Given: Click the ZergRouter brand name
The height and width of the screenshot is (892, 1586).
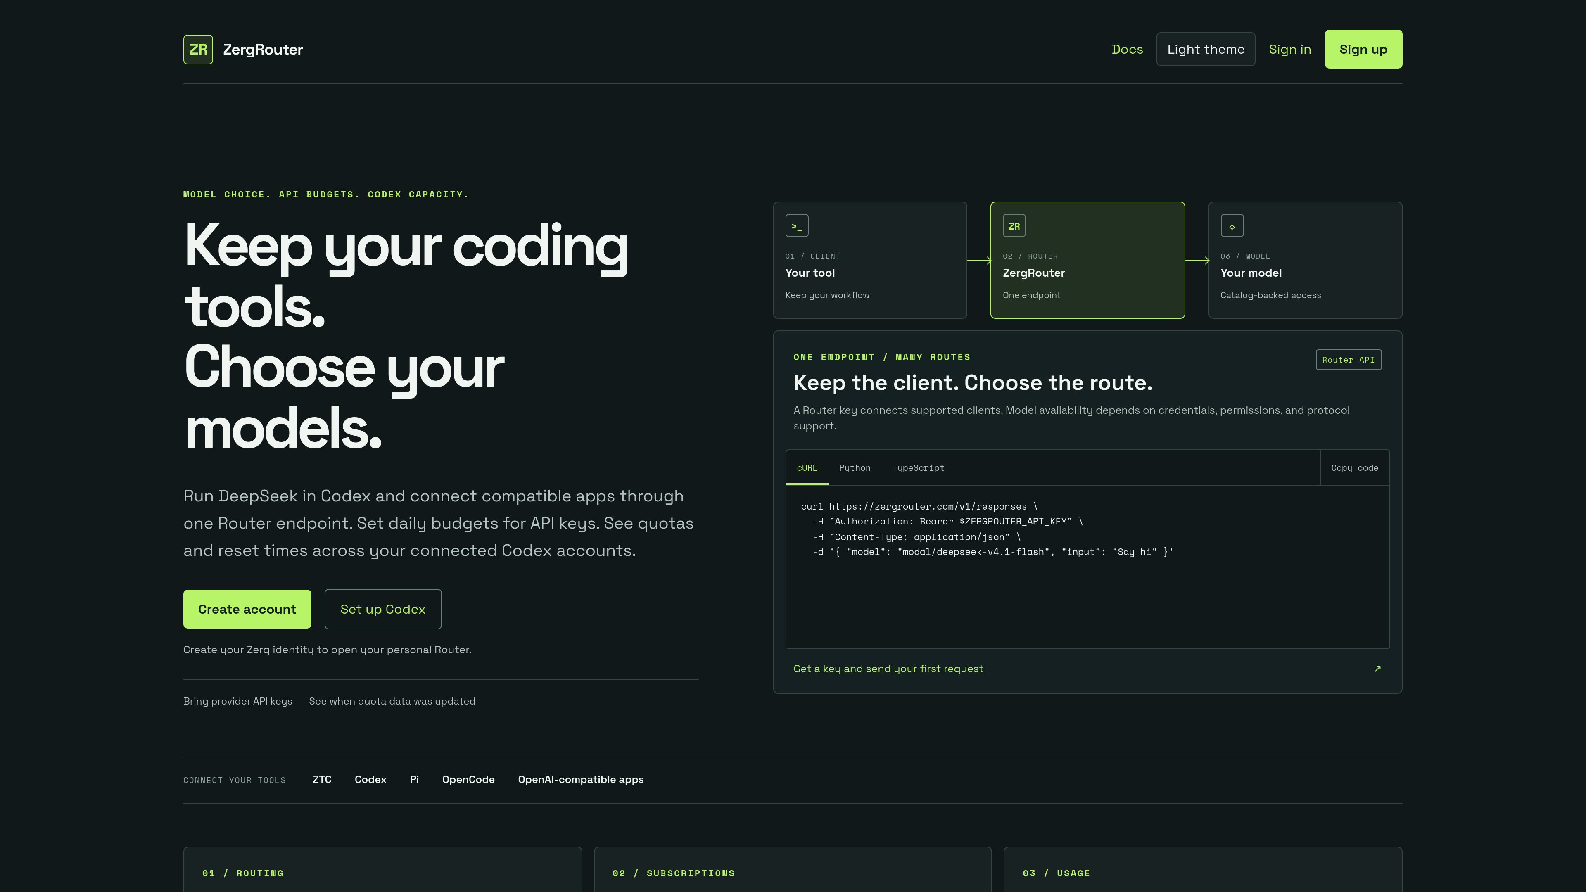Looking at the screenshot, I should coord(263,49).
